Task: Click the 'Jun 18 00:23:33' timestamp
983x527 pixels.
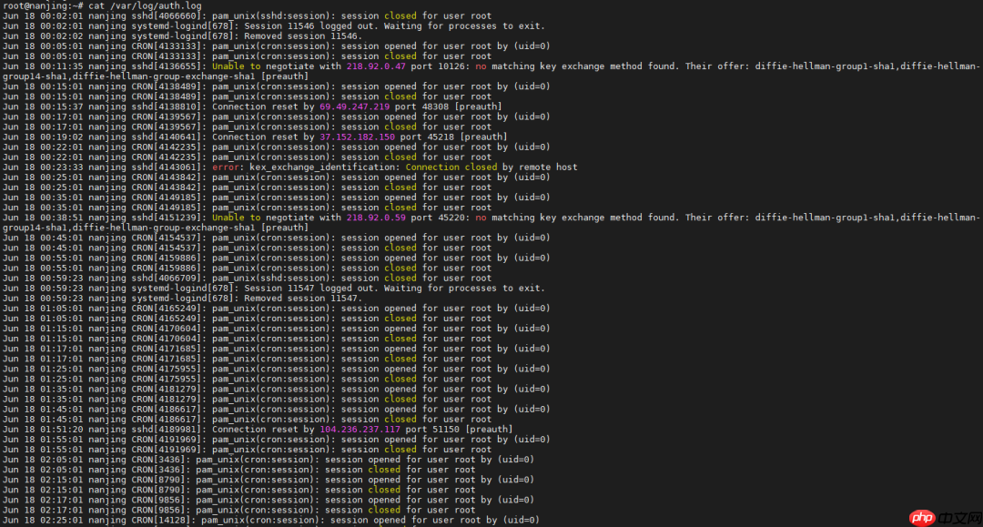Action: coord(41,167)
